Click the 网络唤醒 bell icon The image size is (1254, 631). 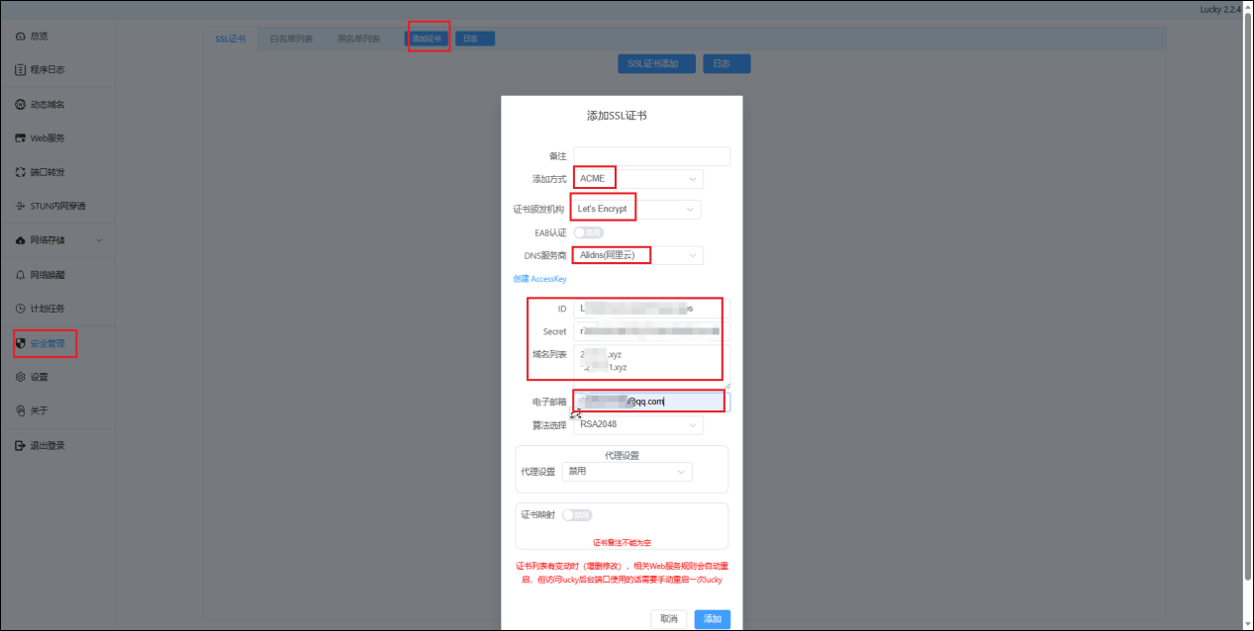21,275
